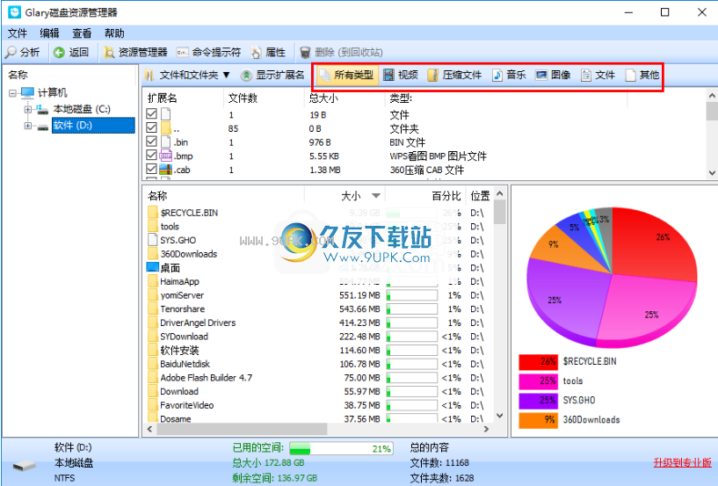Image resolution: width=718 pixels, height=486 pixels.
Task: Expand the 软件 (D:) node
Action: point(28,126)
